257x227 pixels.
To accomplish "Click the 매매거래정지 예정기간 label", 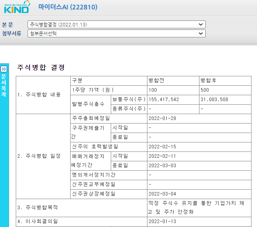I will pyautogui.click(x=88, y=161).
